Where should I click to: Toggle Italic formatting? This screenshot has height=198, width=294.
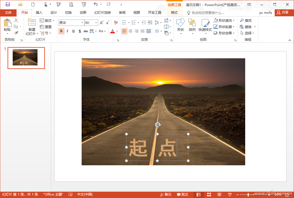click(x=67, y=31)
